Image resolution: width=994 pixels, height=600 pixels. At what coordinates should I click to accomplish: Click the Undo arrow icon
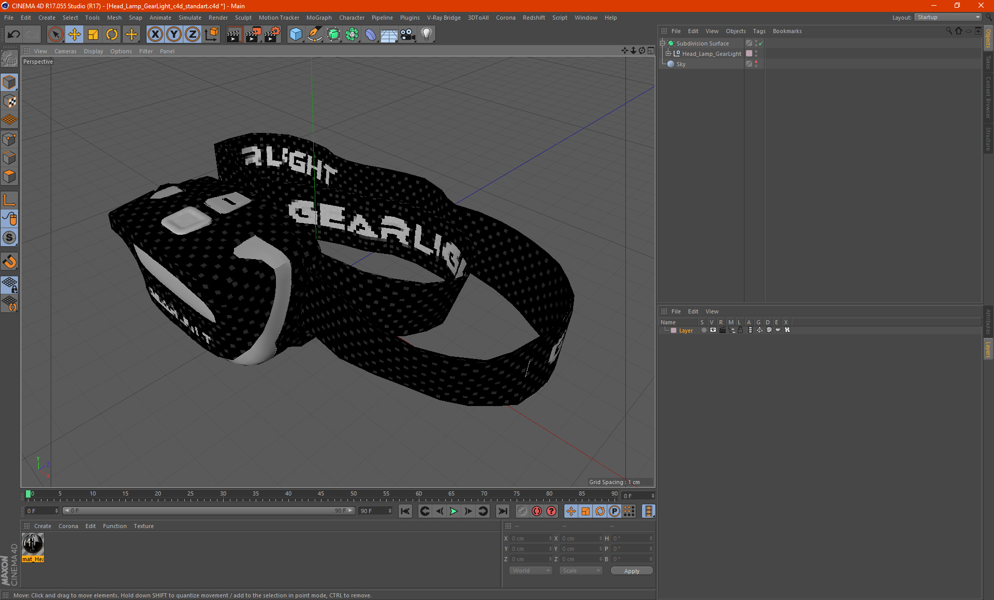pyautogui.click(x=13, y=35)
